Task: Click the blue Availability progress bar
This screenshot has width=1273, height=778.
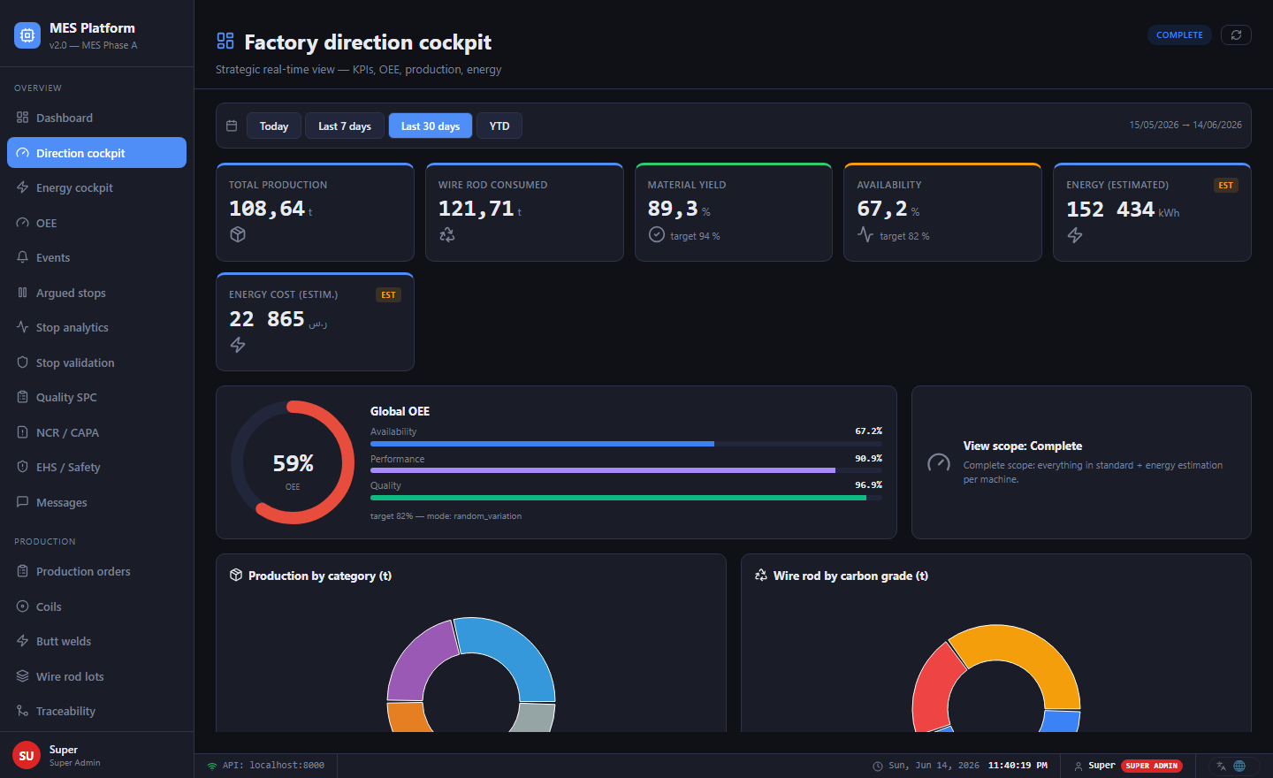Action: 542,444
